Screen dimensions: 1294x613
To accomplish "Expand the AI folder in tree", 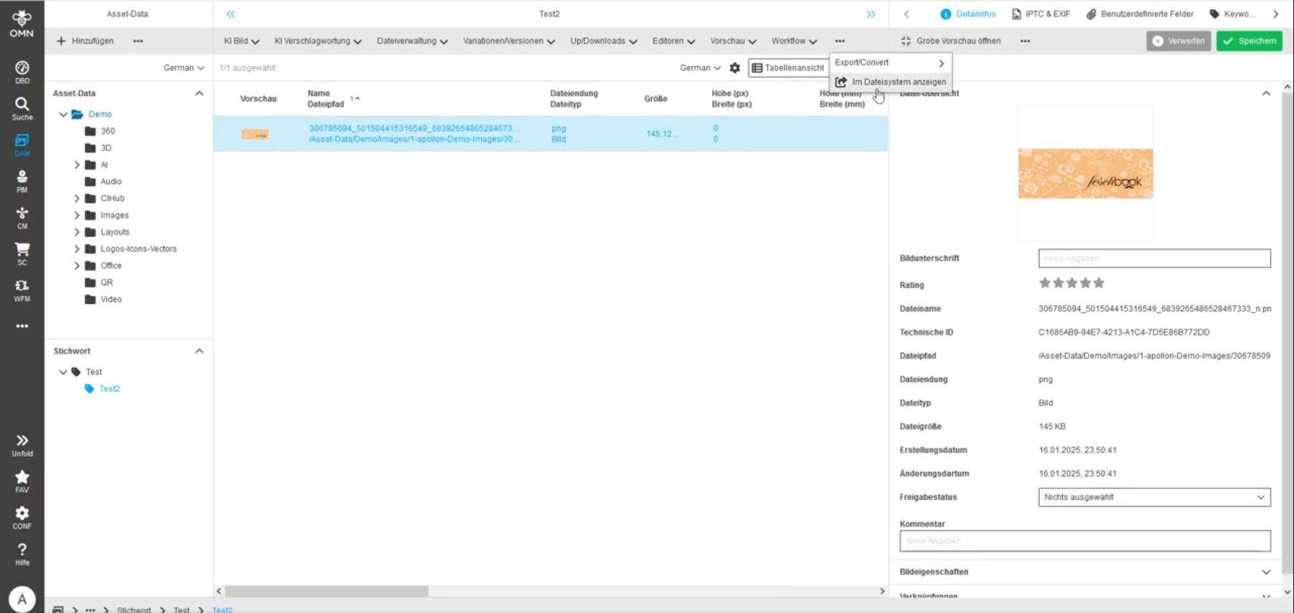I will pyautogui.click(x=77, y=165).
